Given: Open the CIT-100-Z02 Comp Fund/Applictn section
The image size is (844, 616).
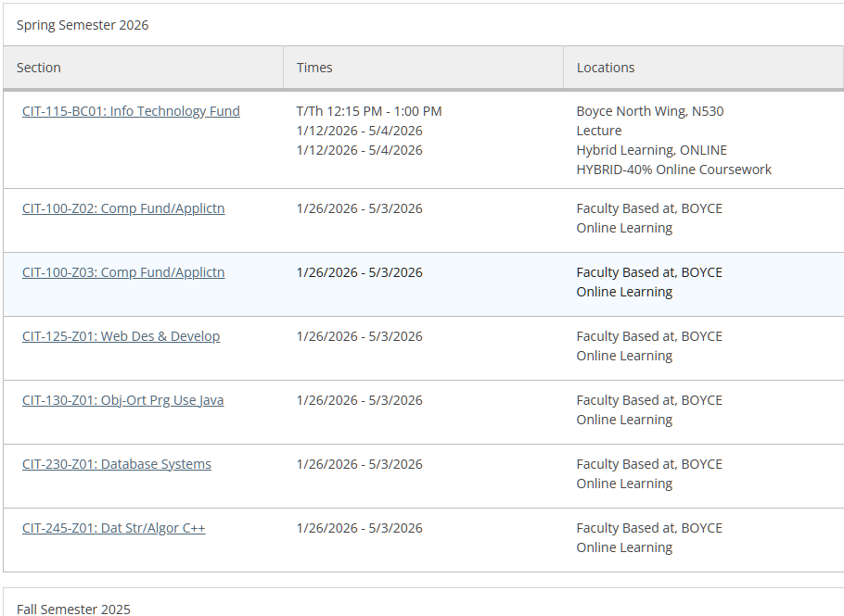Looking at the screenshot, I should click(123, 208).
